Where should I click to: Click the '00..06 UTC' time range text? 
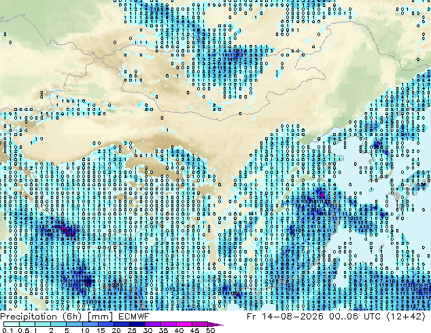point(355,317)
